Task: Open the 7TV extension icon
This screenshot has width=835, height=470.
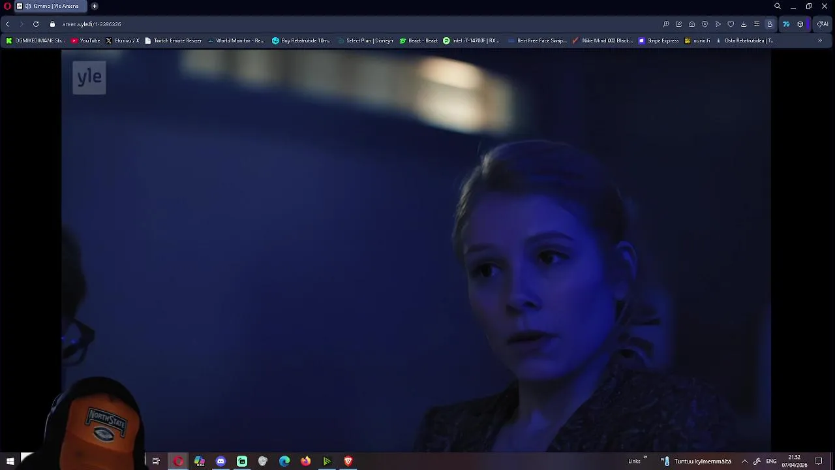Action: pyautogui.click(x=786, y=24)
